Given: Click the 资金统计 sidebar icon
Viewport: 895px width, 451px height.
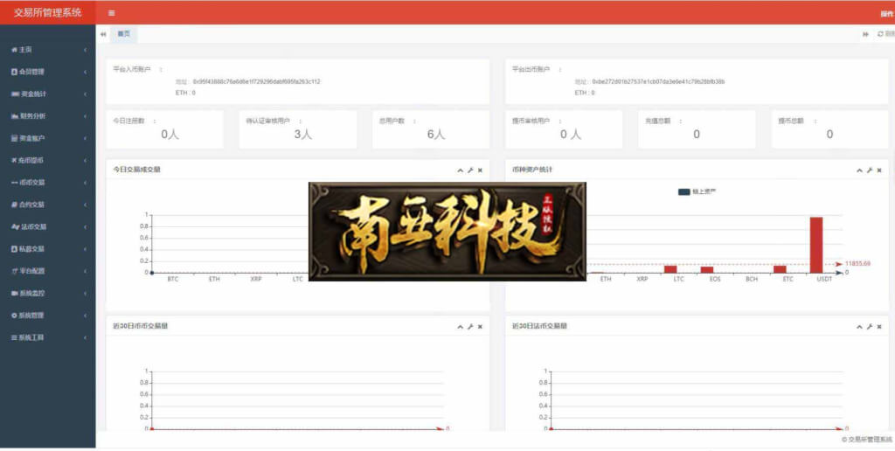Looking at the screenshot, I should (15, 94).
